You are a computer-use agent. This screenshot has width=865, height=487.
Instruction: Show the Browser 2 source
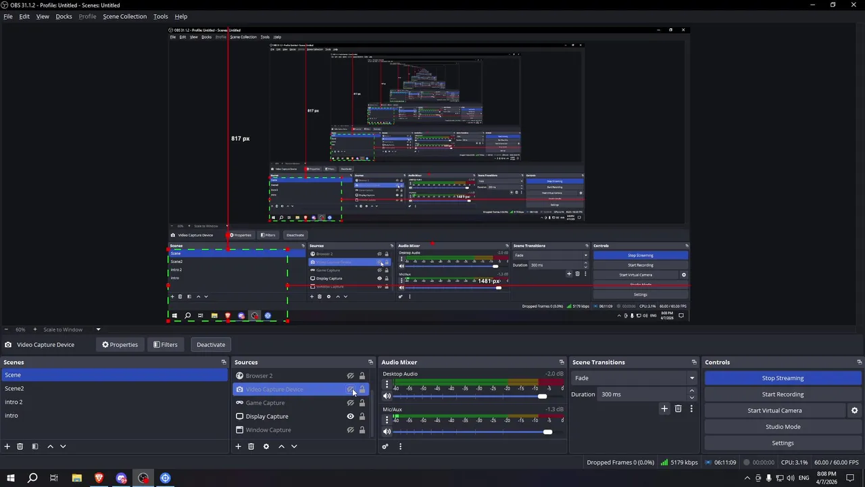[x=350, y=376]
